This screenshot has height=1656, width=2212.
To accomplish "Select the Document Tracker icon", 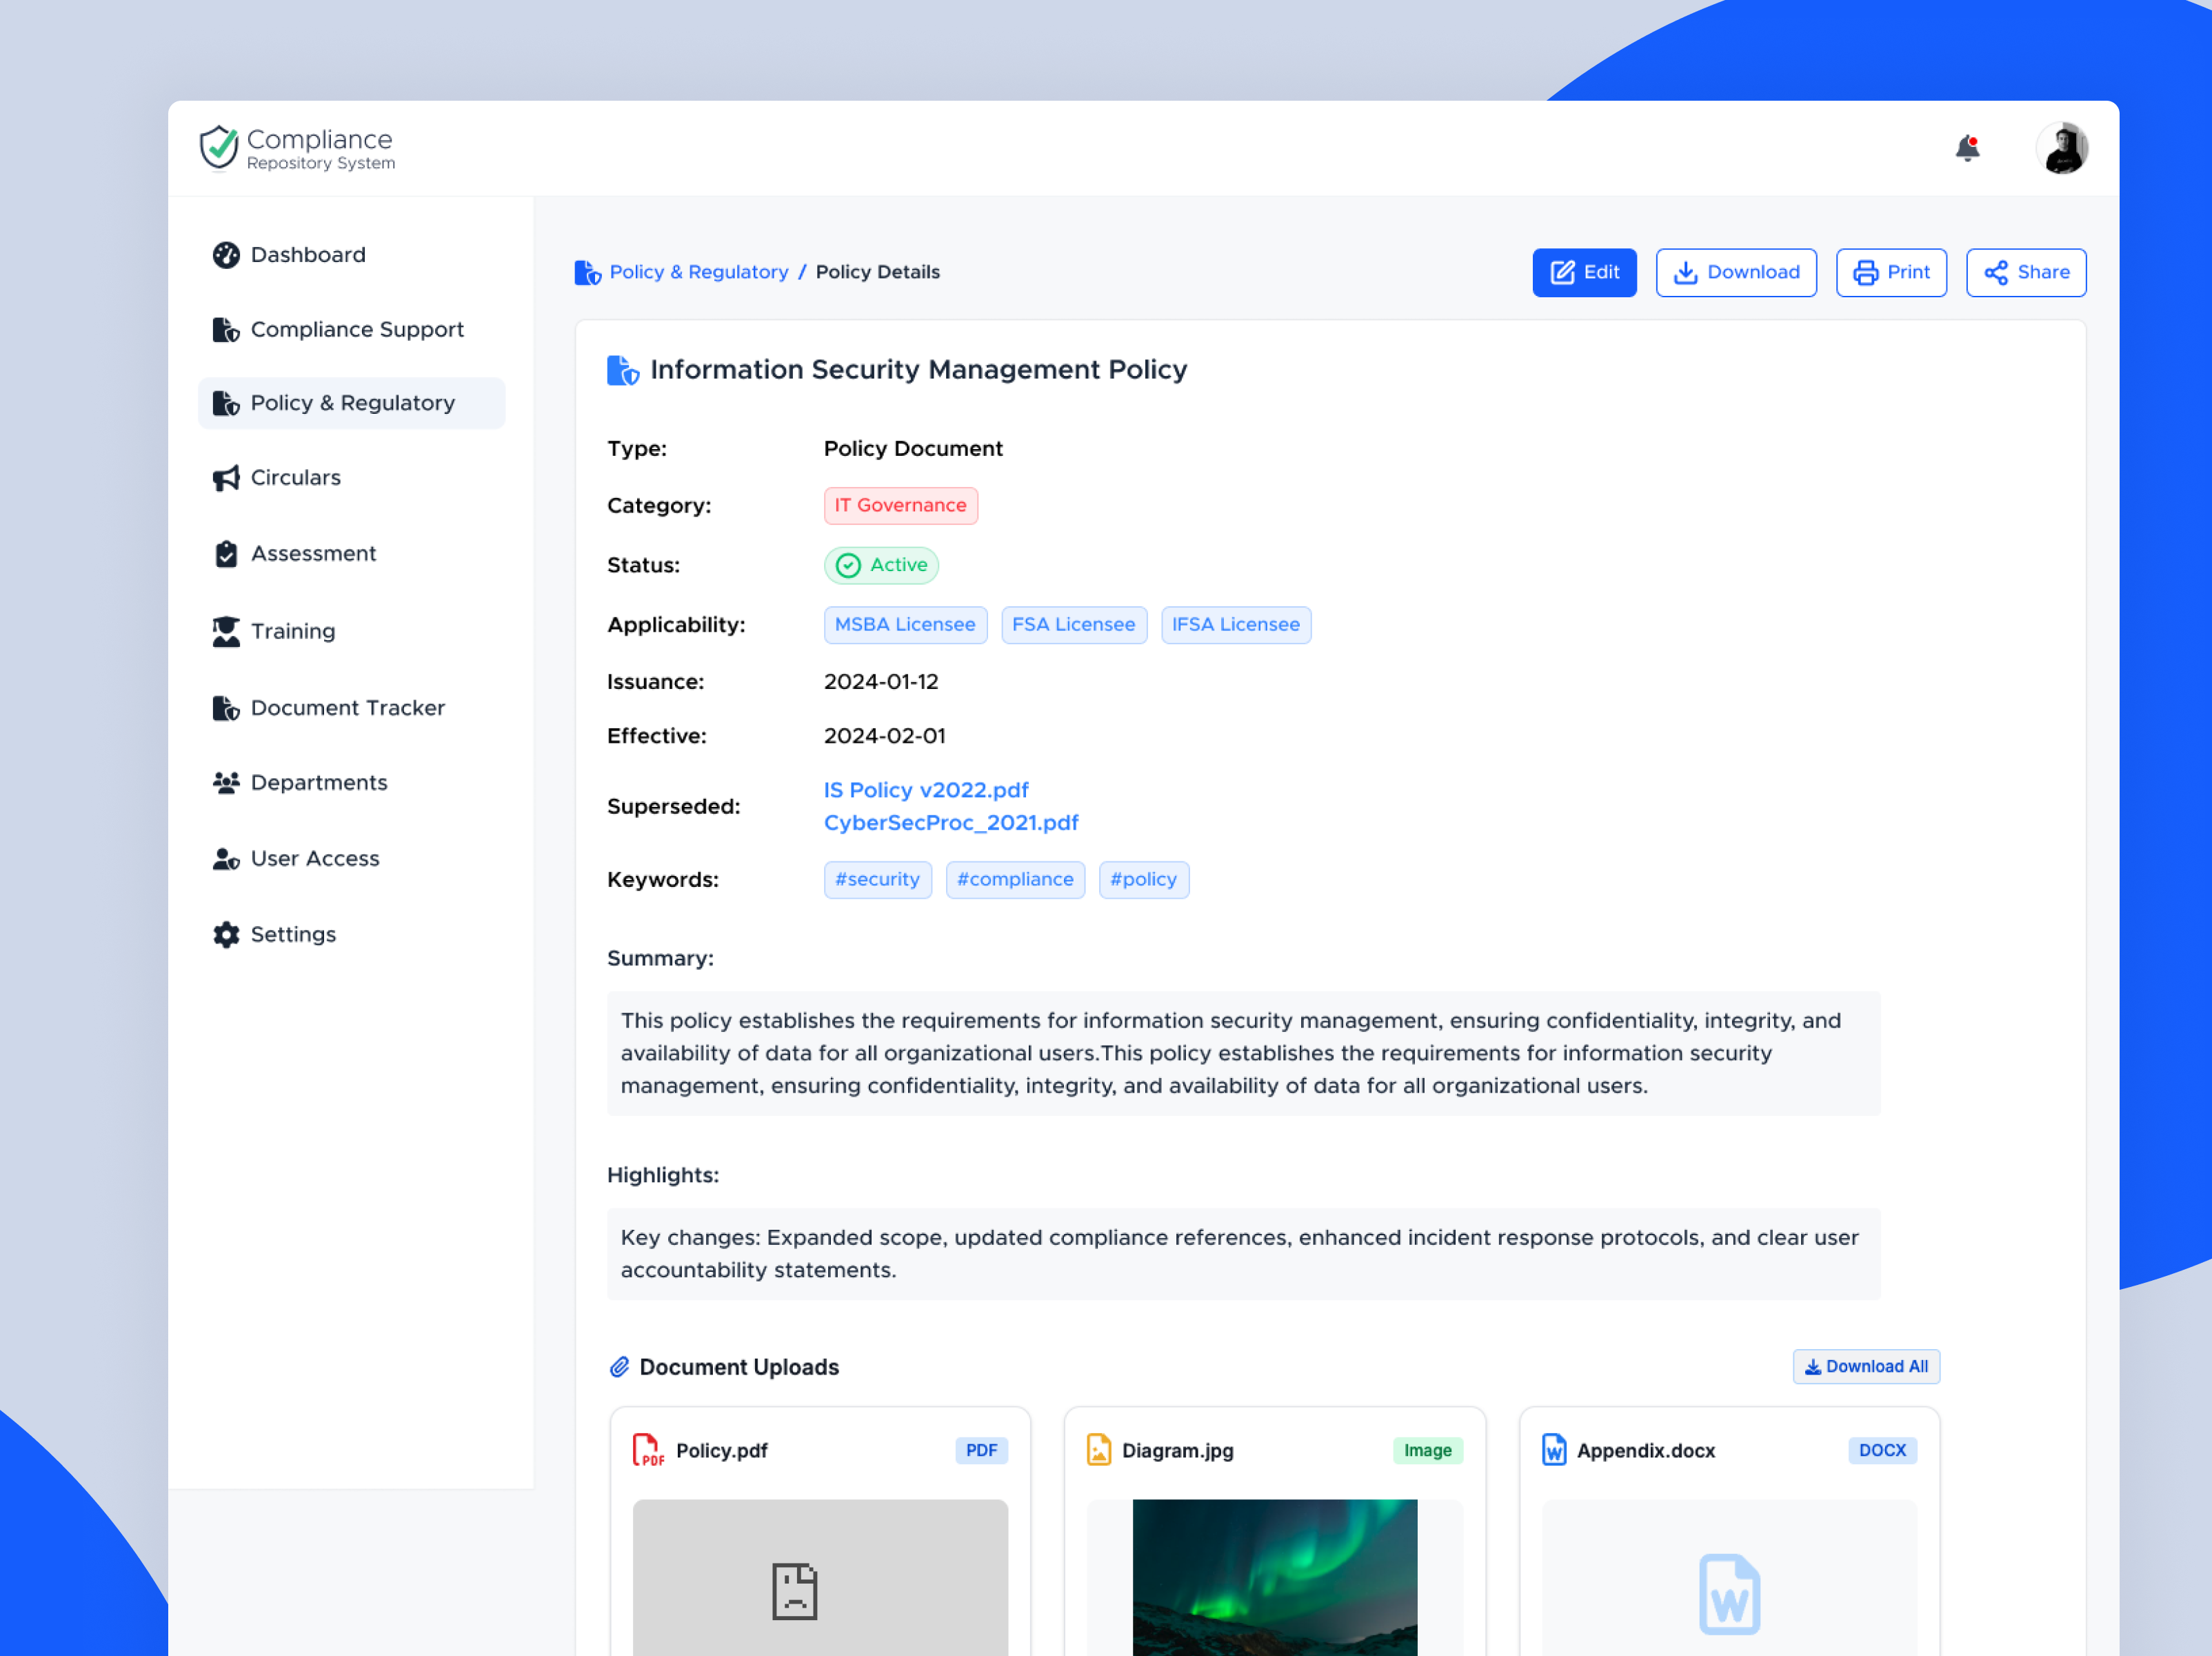I will click(226, 707).
